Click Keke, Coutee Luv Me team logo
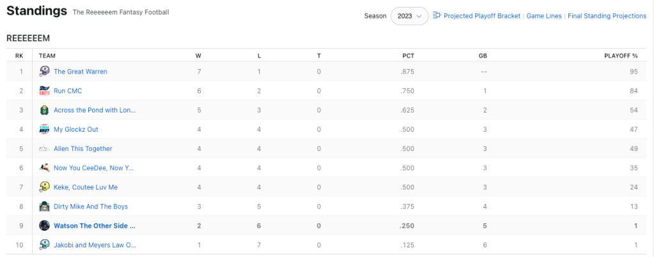The width and height of the screenshot is (654, 257). tap(45, 187)
